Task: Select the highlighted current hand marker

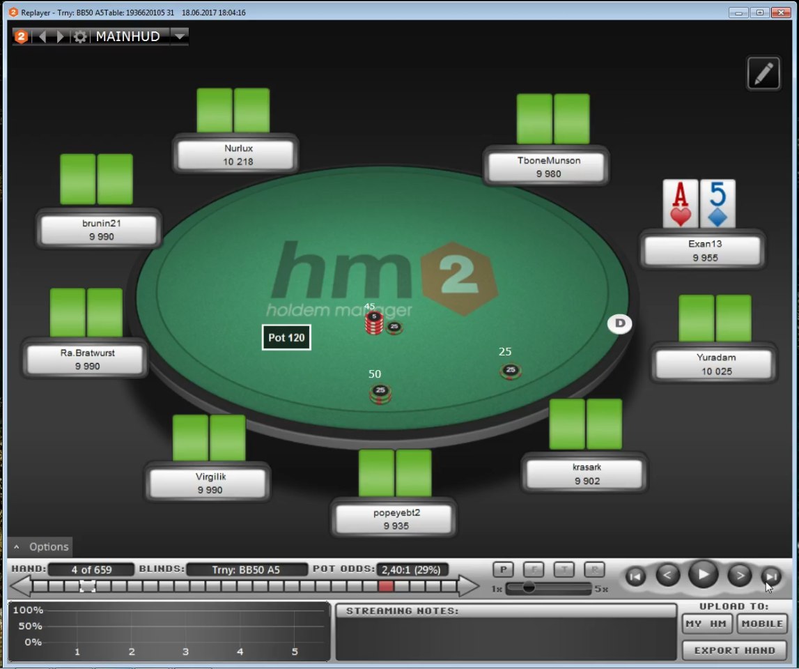Action: click(x=87, y=586)
